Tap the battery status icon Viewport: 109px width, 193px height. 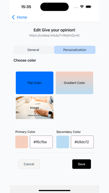[x=88, y=7]
